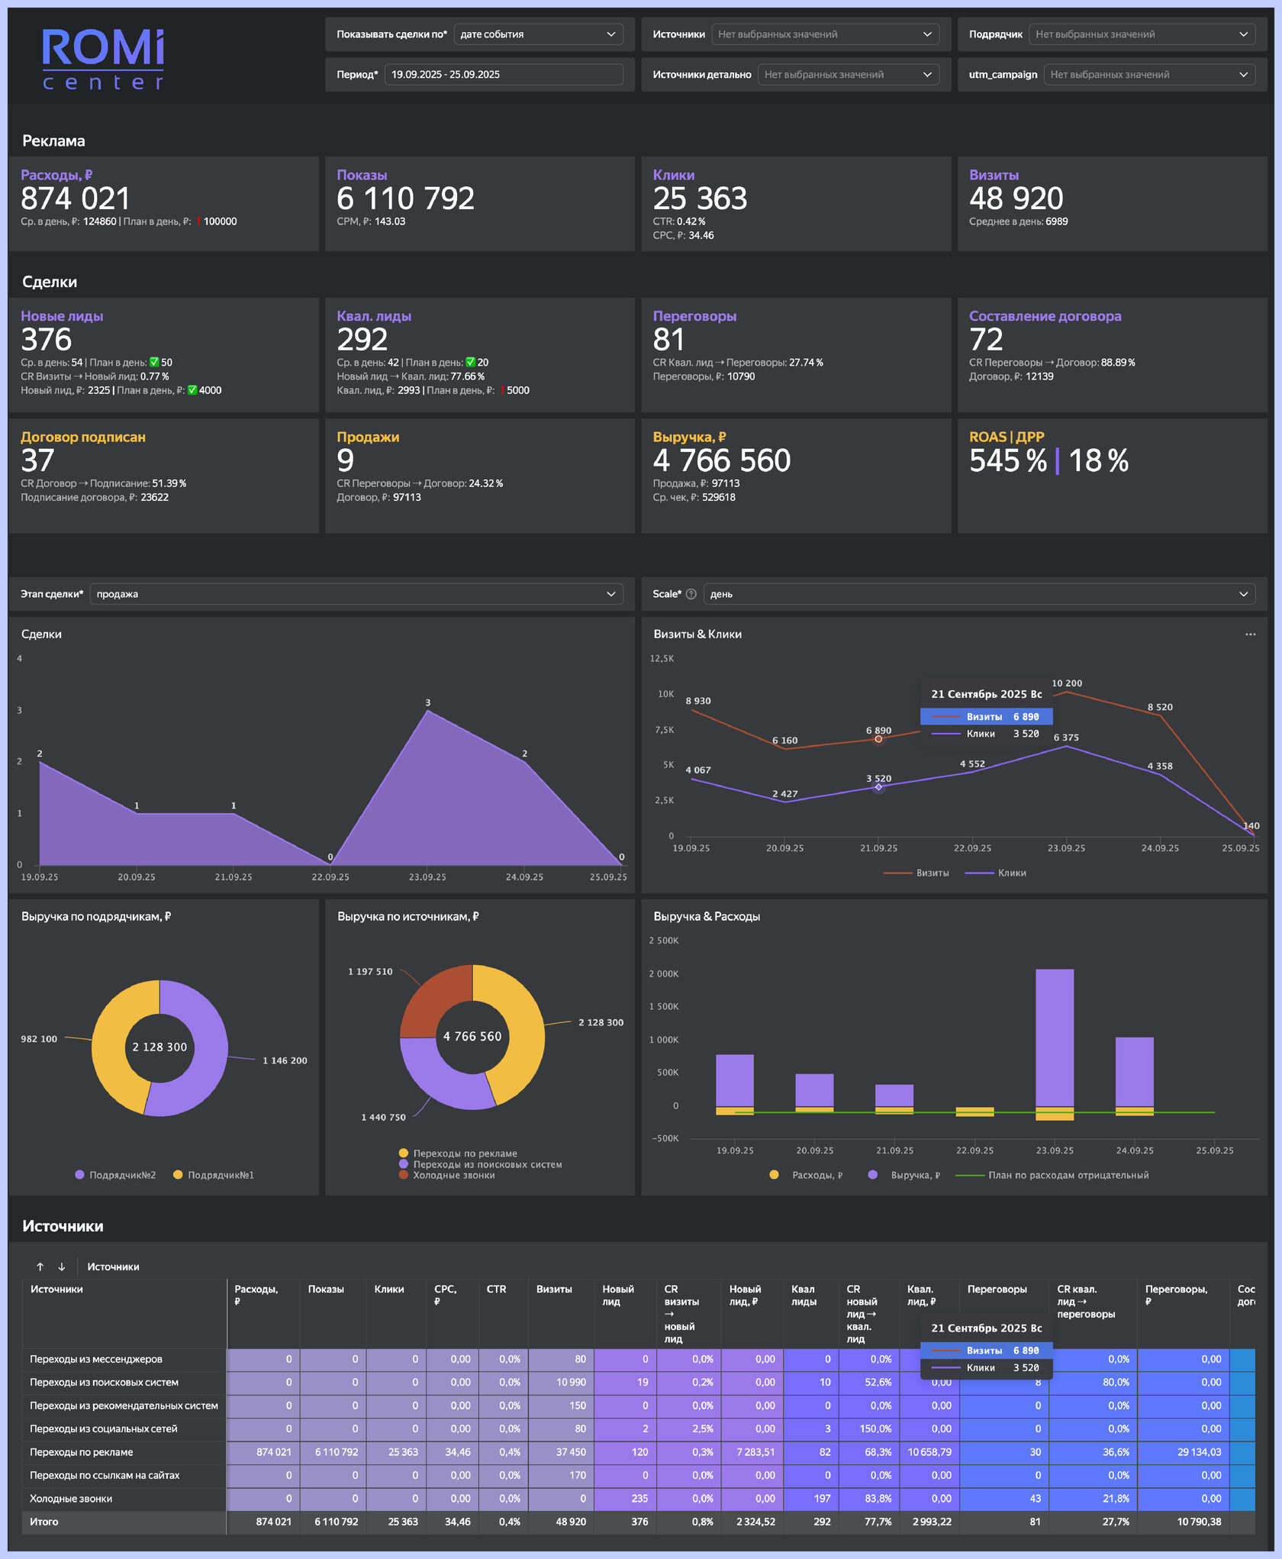1282x1559 pixels.
Task: Expand the Подрядчик filter dropdown
Action: coord(1142,34)
